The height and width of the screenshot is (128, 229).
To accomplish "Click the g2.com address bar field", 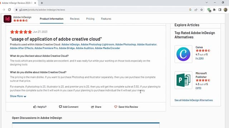I will tap(101, 10).
